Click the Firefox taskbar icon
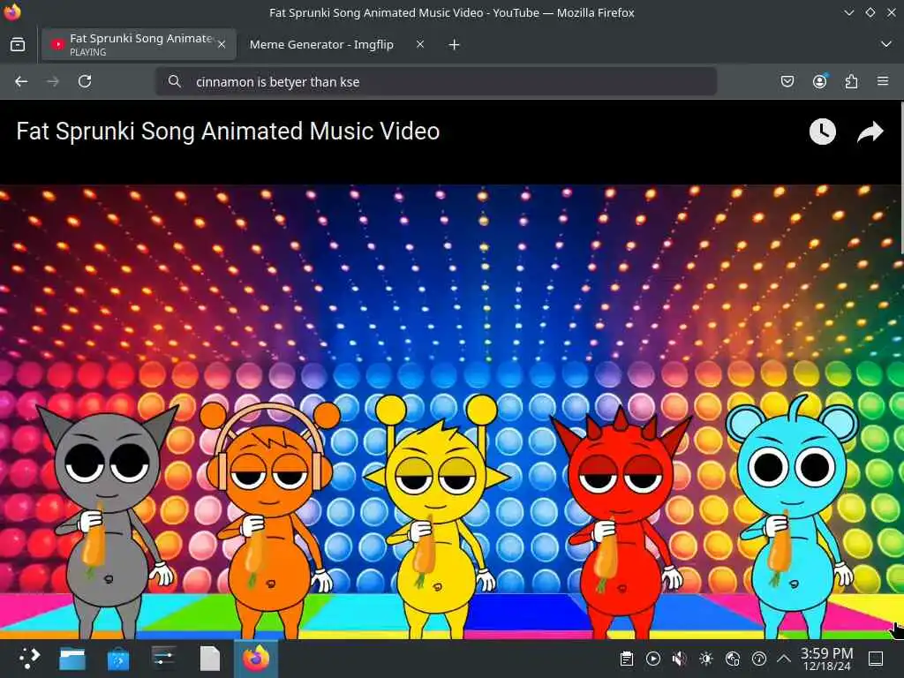904x678 pixels. tap(256, 659)
